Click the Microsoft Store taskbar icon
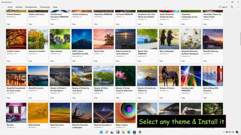 (134, 132)
